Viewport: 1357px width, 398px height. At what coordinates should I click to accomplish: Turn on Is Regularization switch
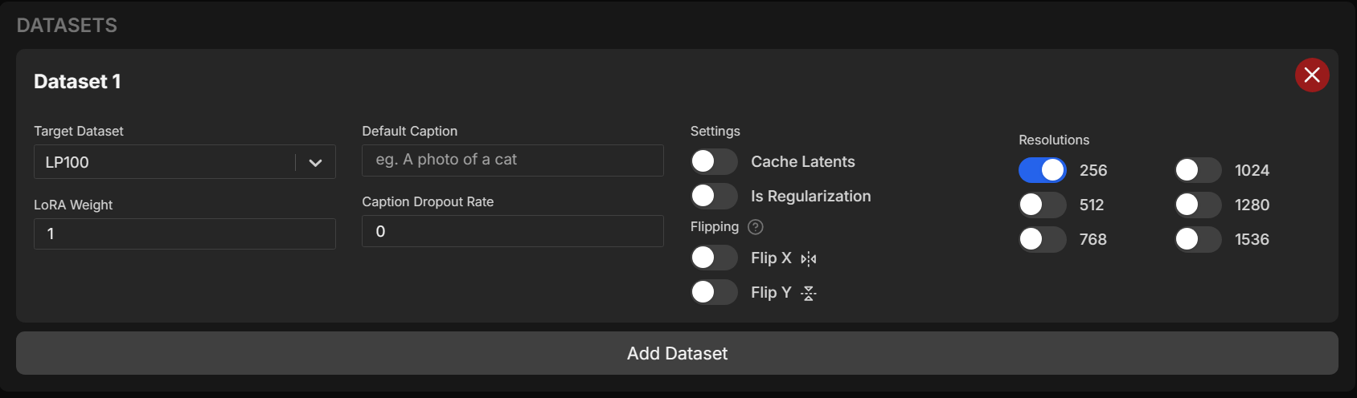(714, 197)
